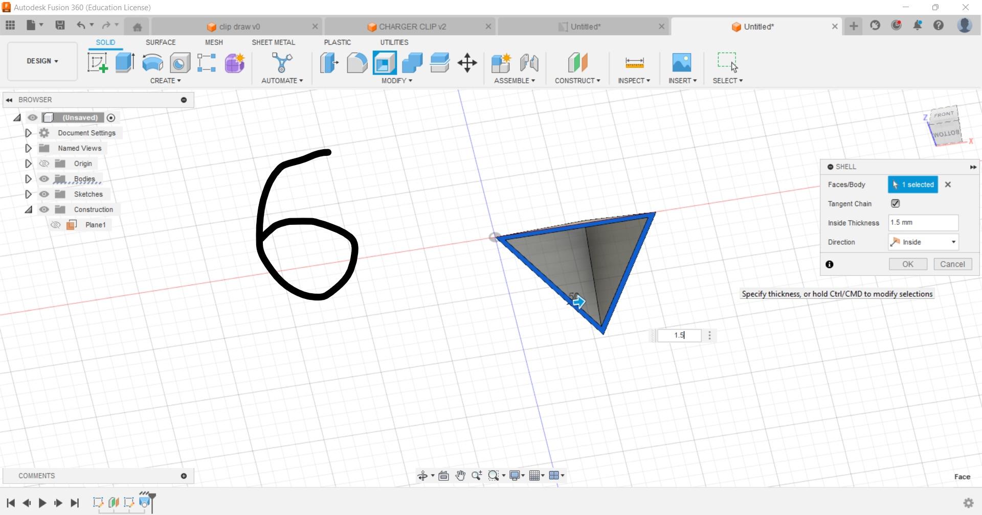Open the CHARGER CLIP v2 document tab
Screen dimensions: 982x515
point(412,26)
